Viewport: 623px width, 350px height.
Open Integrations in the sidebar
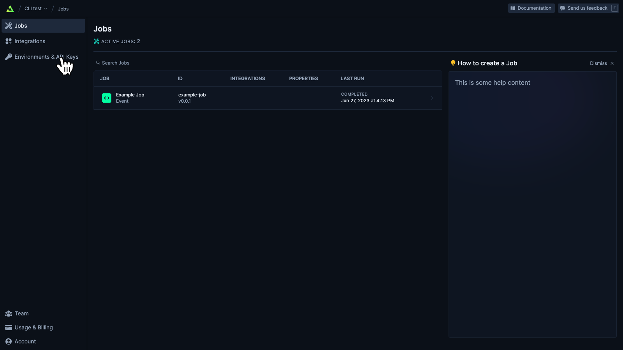[43, 41]
